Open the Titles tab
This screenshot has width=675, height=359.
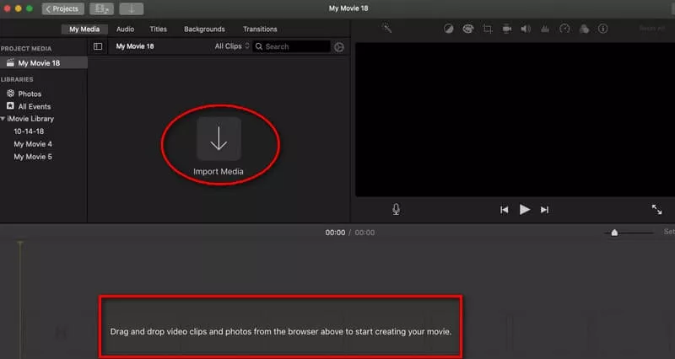tap(158, 29)
